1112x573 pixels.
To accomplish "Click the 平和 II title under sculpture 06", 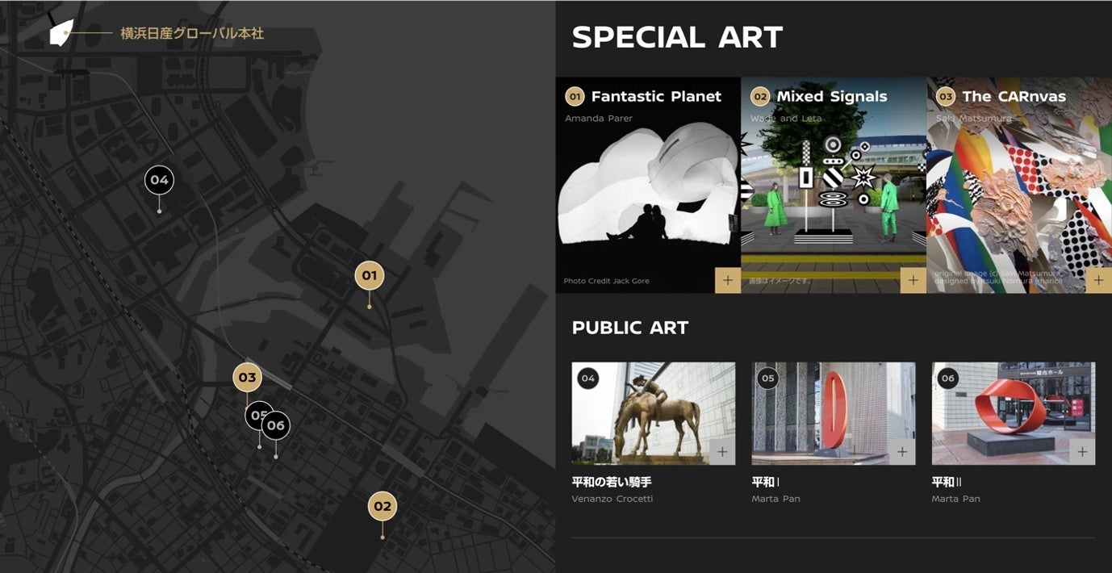I will point(947,482).
